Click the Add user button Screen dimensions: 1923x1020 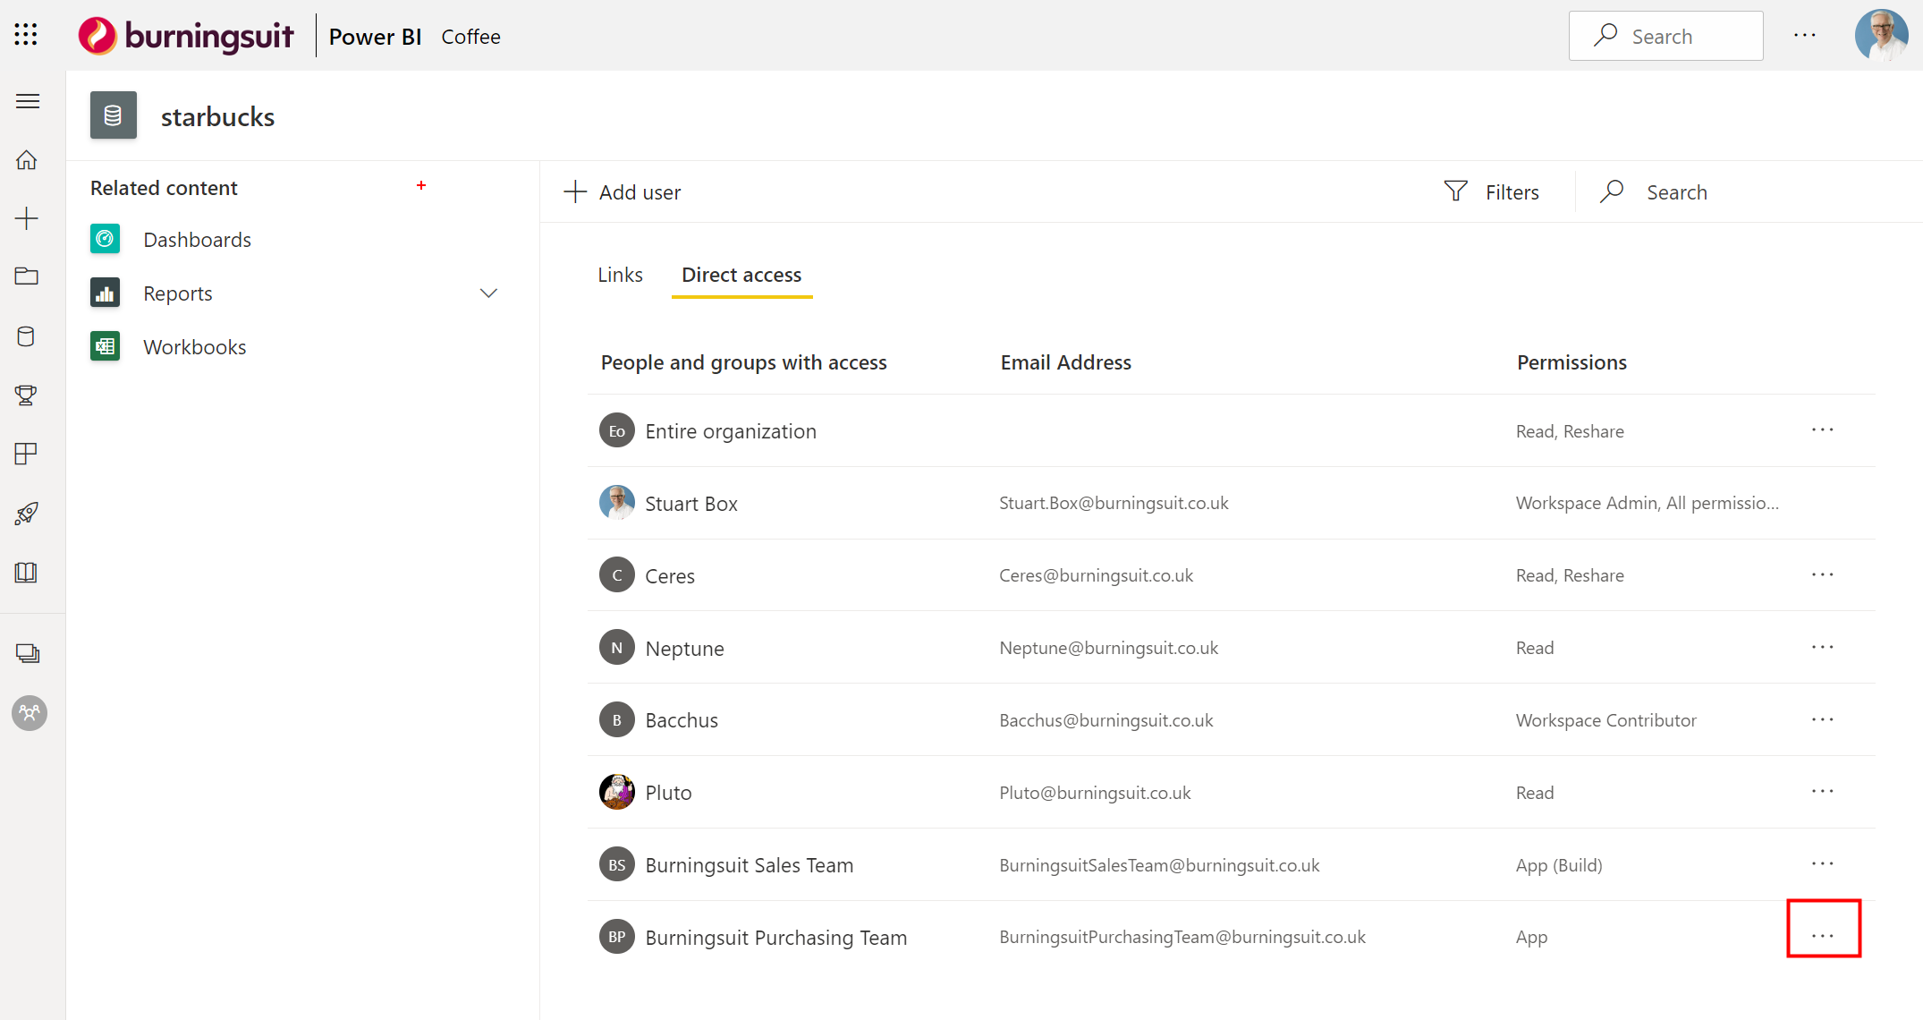point(623,192)
